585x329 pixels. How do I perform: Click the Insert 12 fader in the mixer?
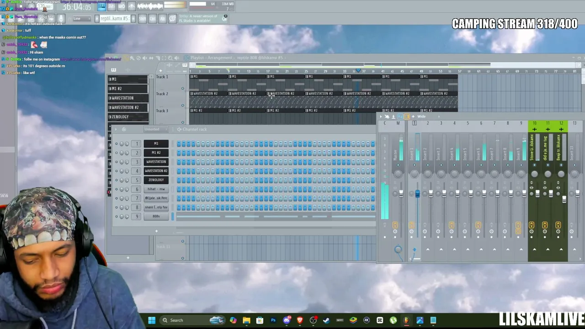click(x=564, y=199)
